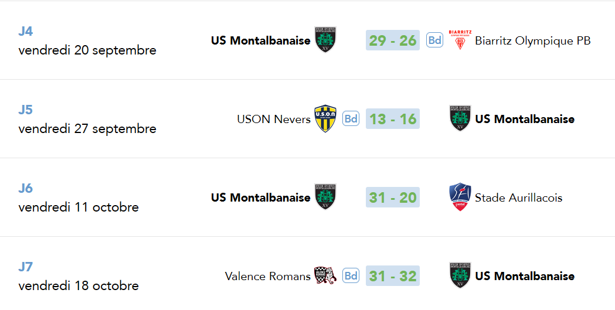Open the 31 - 20 match score

(x=393, y=197)
